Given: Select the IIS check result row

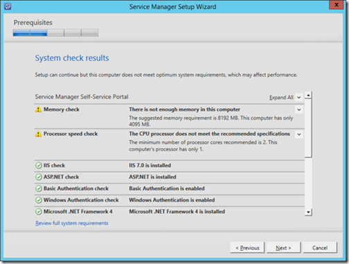Looking at the screenshot, I should pyautogui.click(x=170, y=166).
